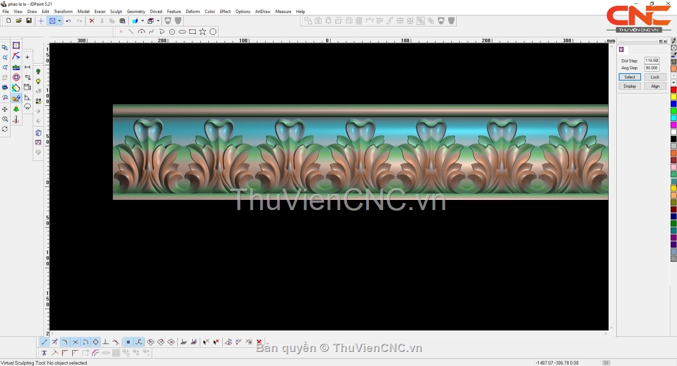Click the red X Delete icon

click(92, 21)
